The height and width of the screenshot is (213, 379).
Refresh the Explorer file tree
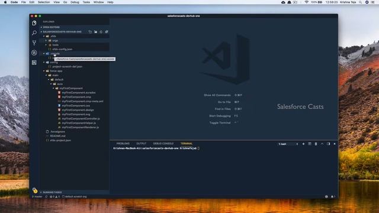point(101,31)
